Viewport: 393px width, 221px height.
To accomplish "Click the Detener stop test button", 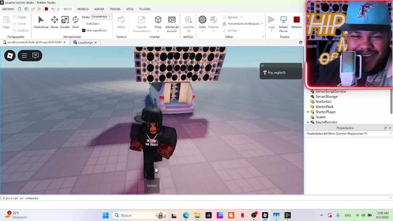I will 297,22.
